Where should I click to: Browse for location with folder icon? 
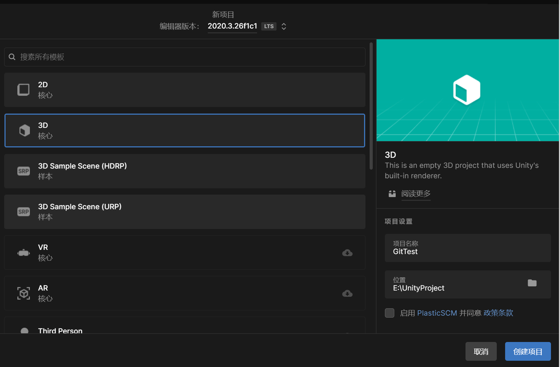[x=532, y=283]
